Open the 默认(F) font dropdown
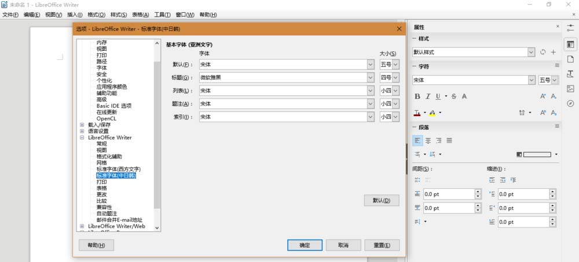 (x=371, y=65)
